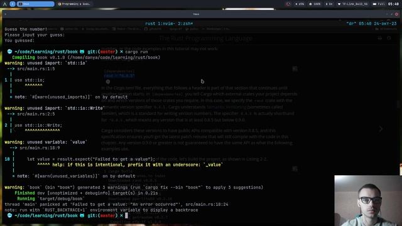The height and width of the screenshot is (226, 402).
Task: Click the tmux status date "24-окт-23"
Action: pos(385,24)
